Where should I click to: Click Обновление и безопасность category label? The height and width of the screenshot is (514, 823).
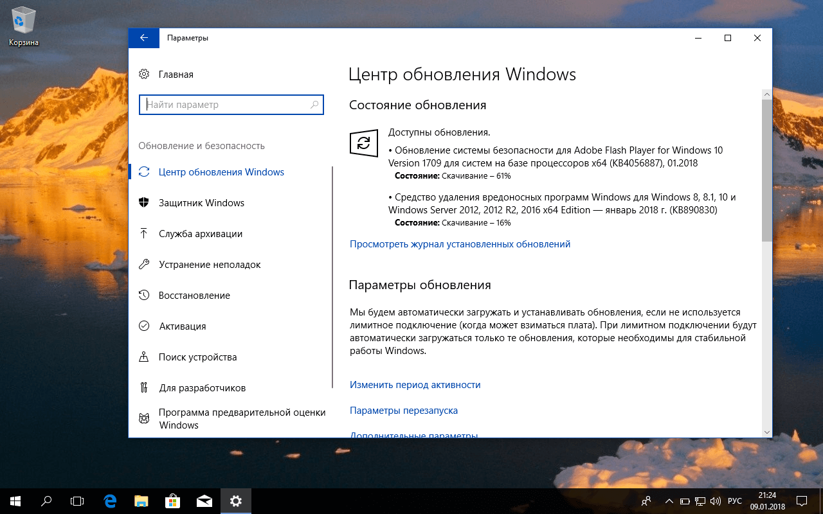[202, 146]
